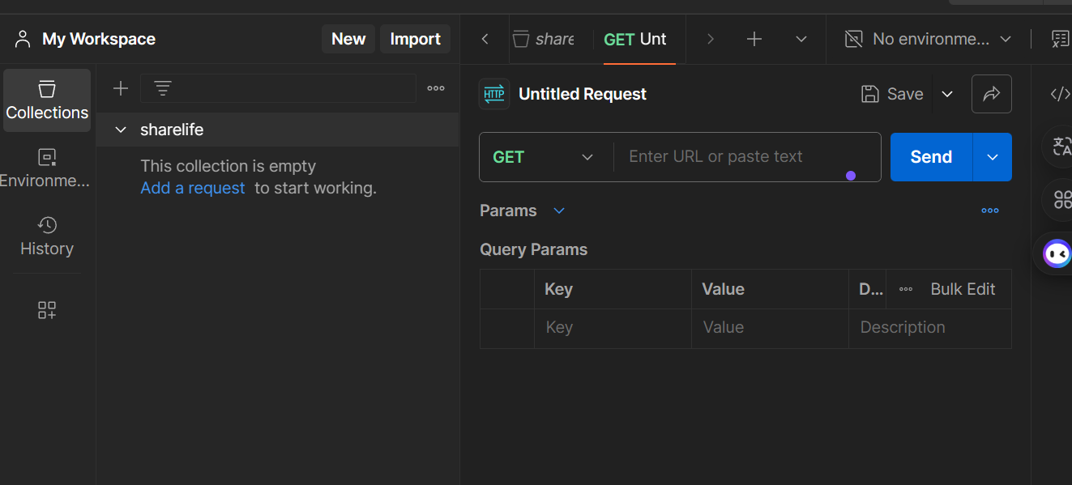Viewport: 1072px width, 485px height.
Task: Switch to the GET Untitled request tab
Action: click(x=636, y=39)
